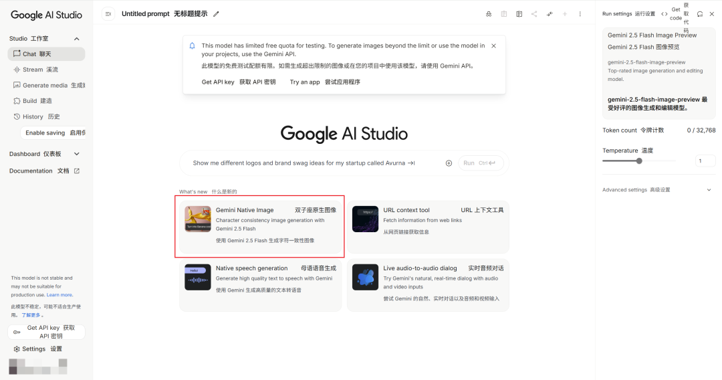Image resolution: width=722 pixels, height=380 pixels.
Task: Toggle incognito temporary chat icon
Action: (x=489, y=14)
